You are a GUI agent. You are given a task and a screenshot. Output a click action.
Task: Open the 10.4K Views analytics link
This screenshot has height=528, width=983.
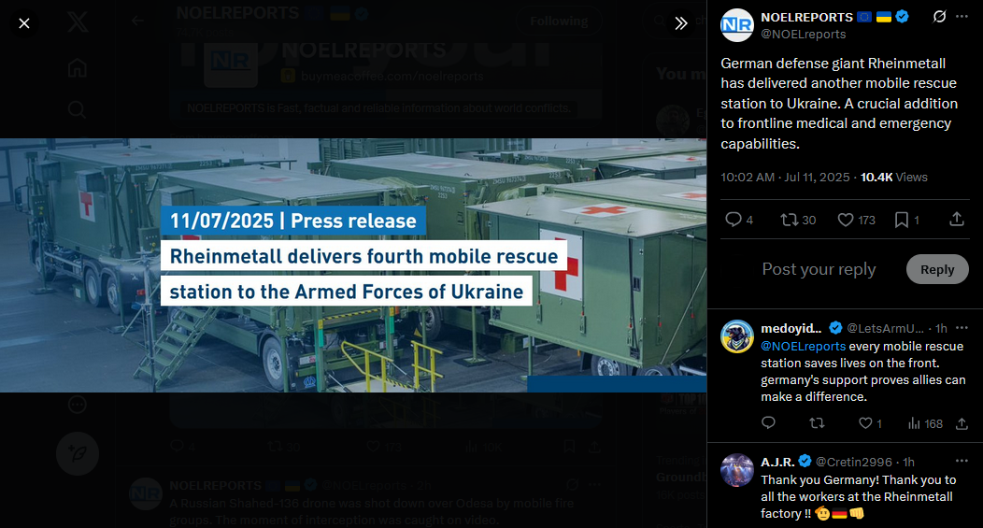[893, 177]
